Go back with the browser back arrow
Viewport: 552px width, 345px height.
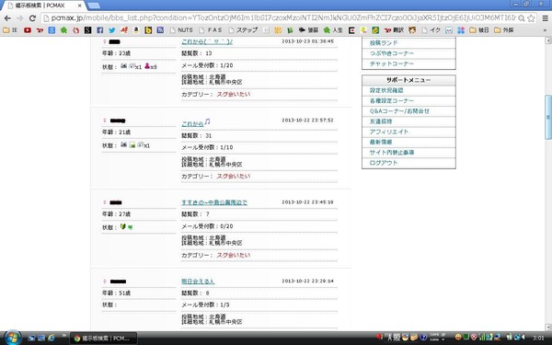[x=7, y=18]
